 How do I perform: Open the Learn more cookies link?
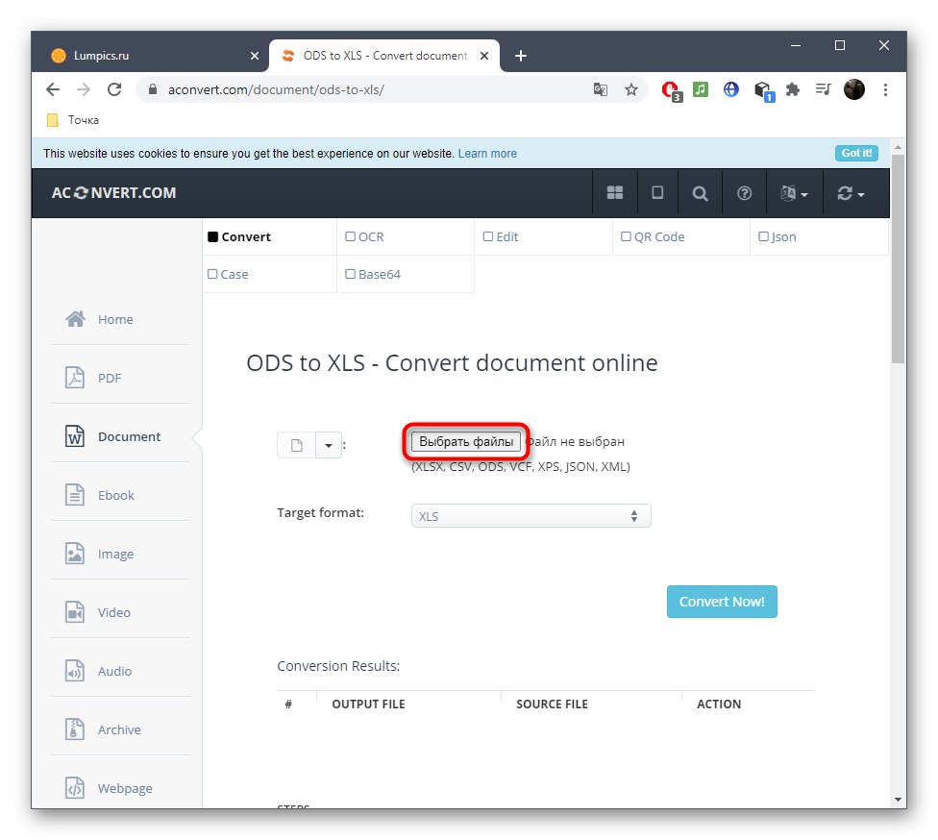click(x=487, y=153)
